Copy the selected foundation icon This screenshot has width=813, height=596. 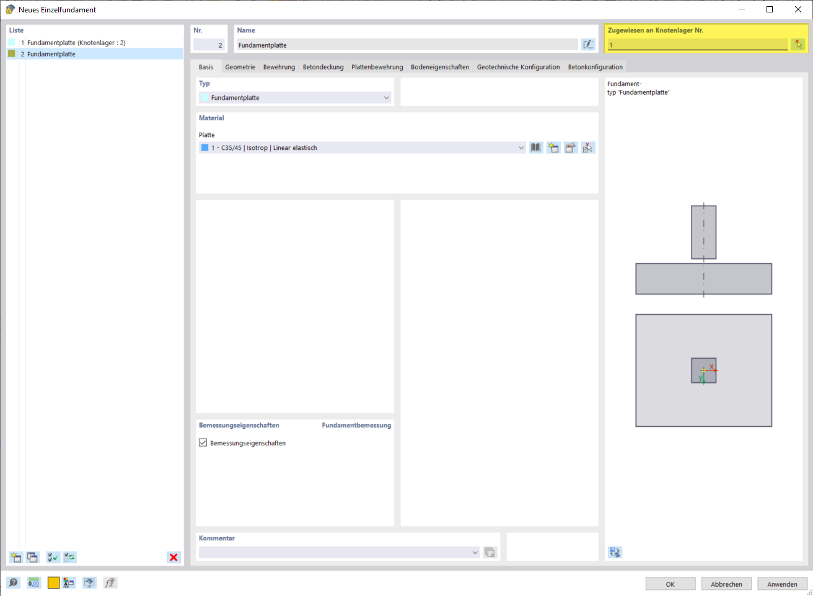coord(32,558)
